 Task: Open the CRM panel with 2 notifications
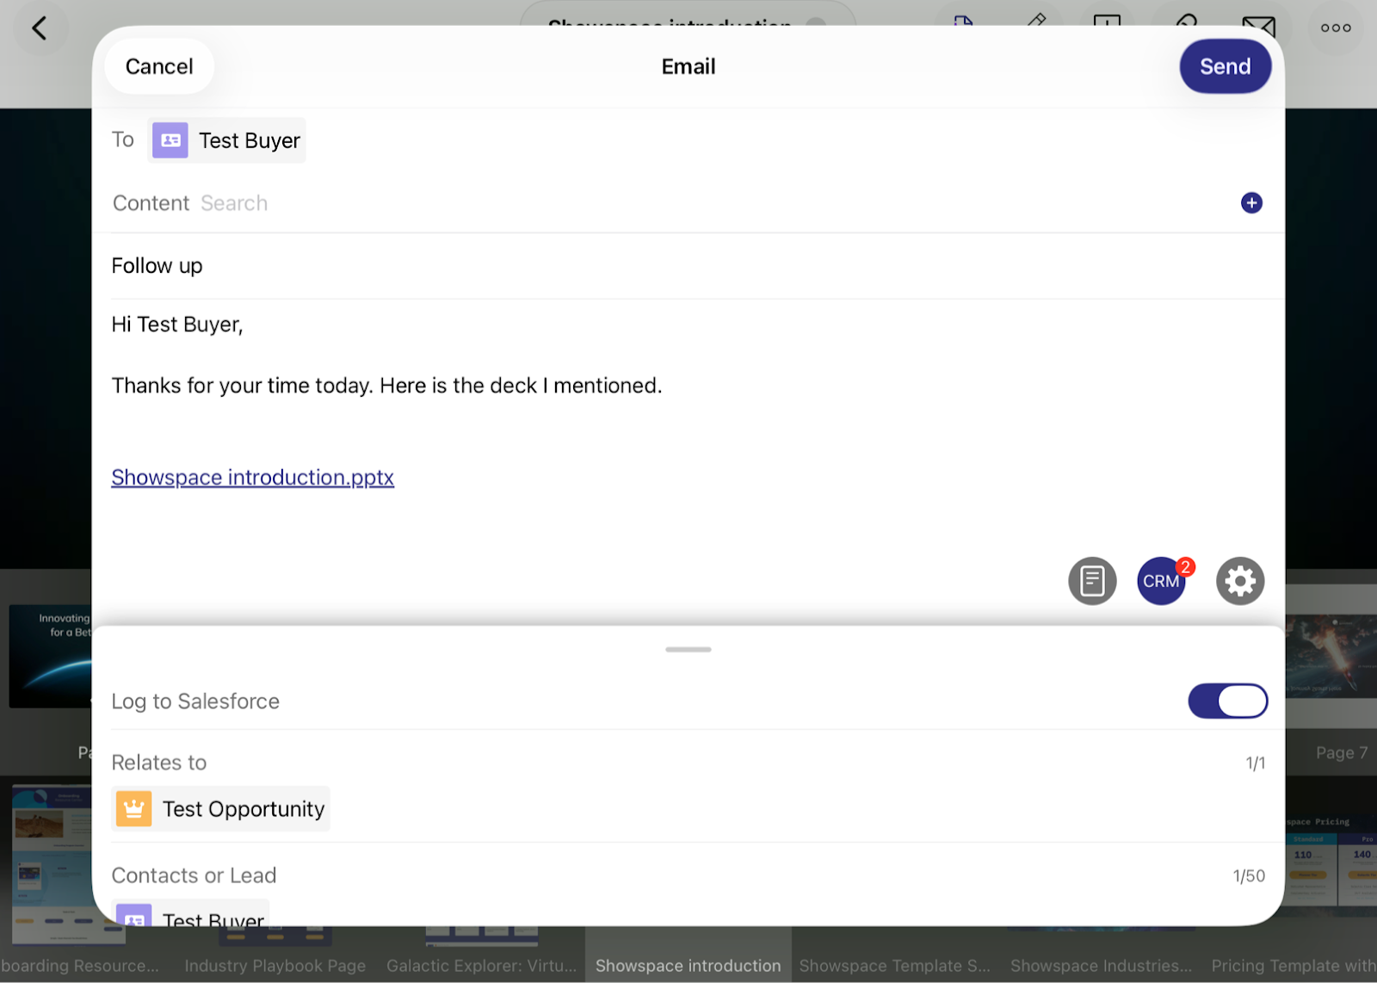pos(1161,581)
